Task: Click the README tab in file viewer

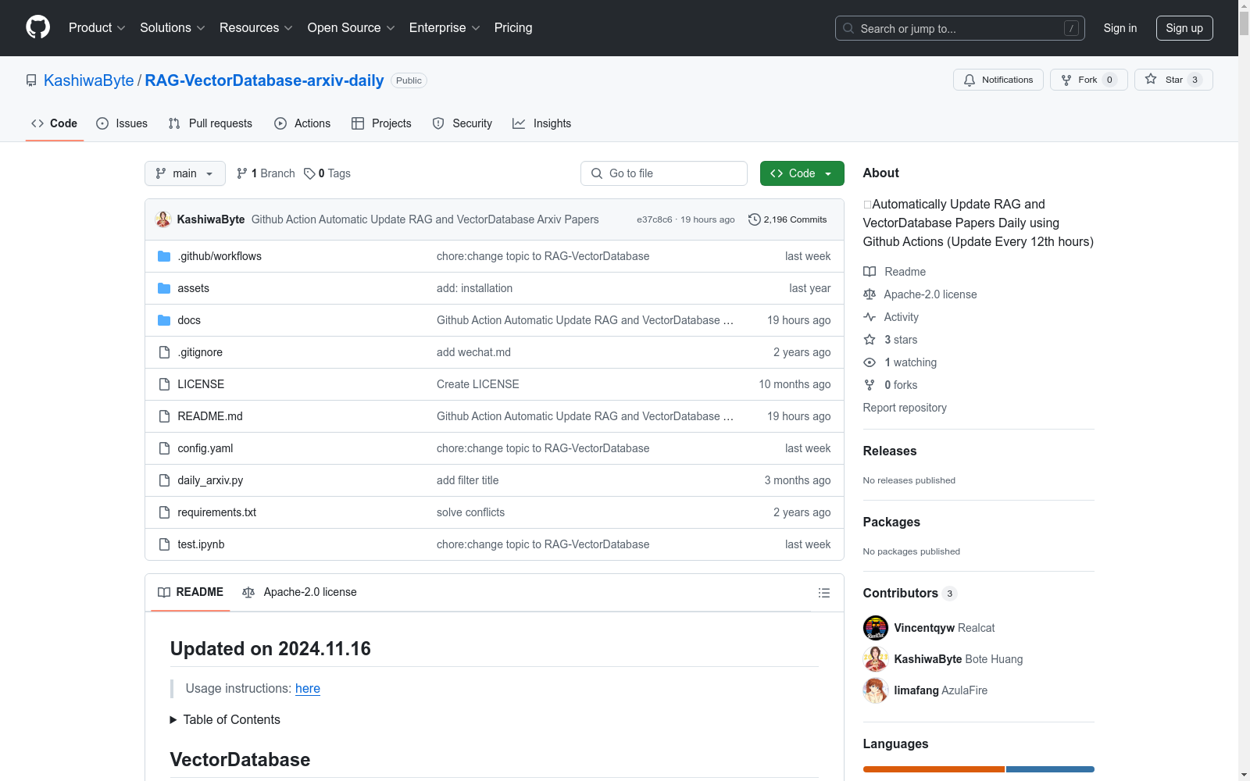Action: 191,593
